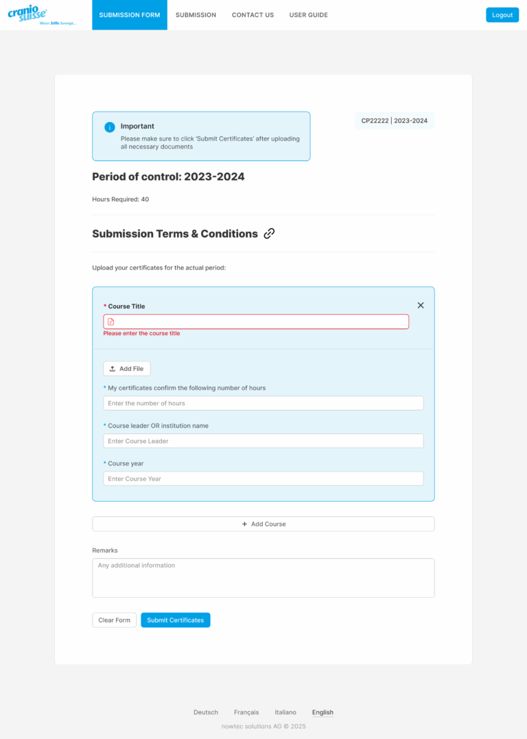Submit Certificates
This screenshot has width=527, height=739.
[176, 620]
